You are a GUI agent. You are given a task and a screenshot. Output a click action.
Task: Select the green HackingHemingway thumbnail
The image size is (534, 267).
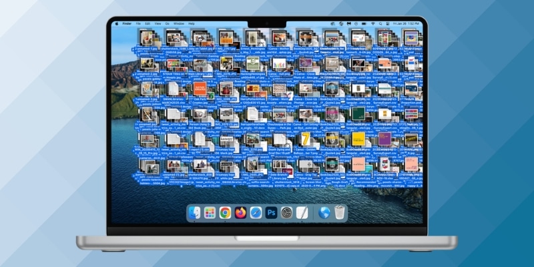253,63
